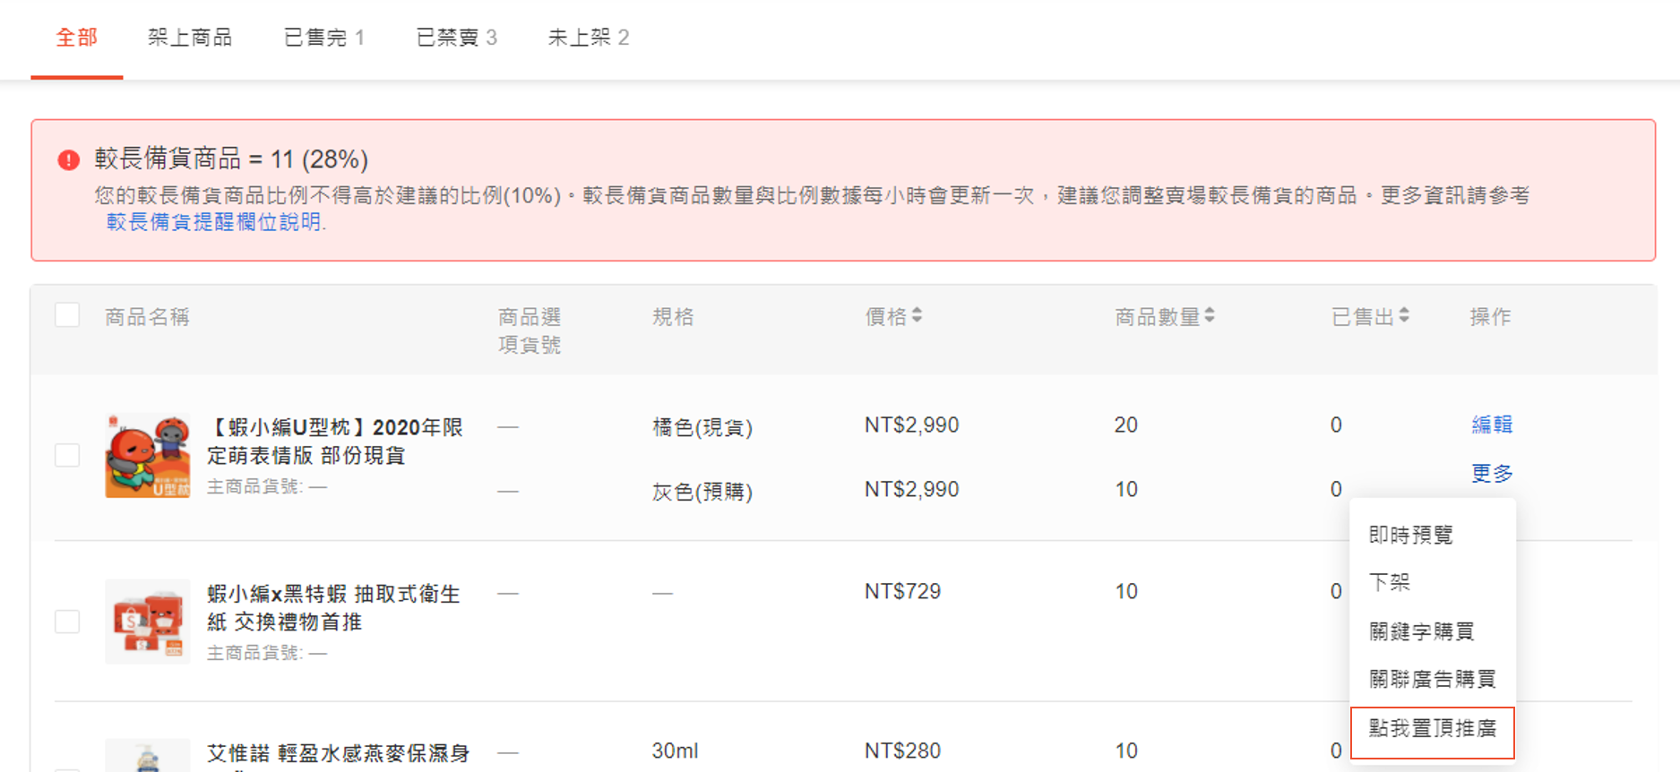Tick the checkbox for 蝦小編U型枕 product
This screenshot has width=1680, height=772.
click(67, 455)
